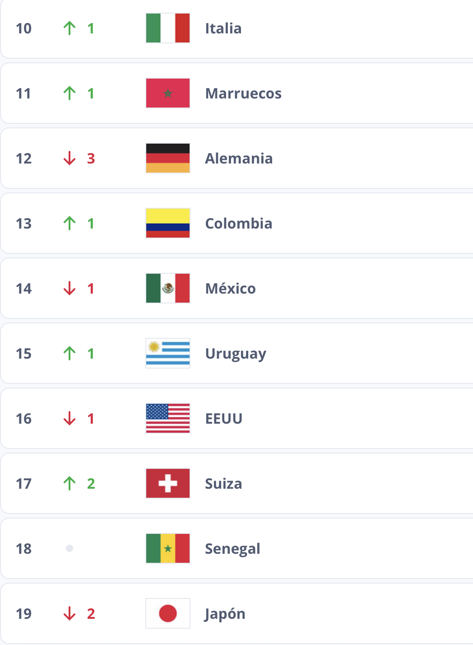
Task: Click the Italy flag icon
Action: click(168, 28)
